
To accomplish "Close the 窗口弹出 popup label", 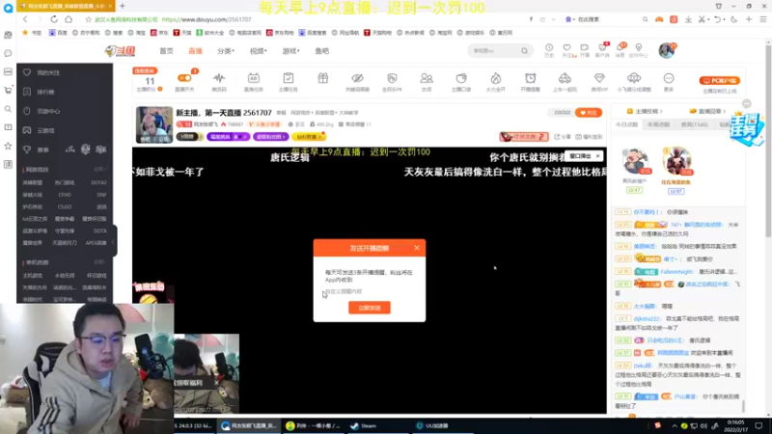I will (x=597, y=156).
